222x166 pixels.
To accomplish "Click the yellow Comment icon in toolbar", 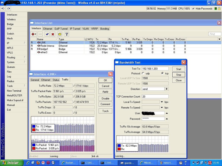I will click(x=60, y=34).
